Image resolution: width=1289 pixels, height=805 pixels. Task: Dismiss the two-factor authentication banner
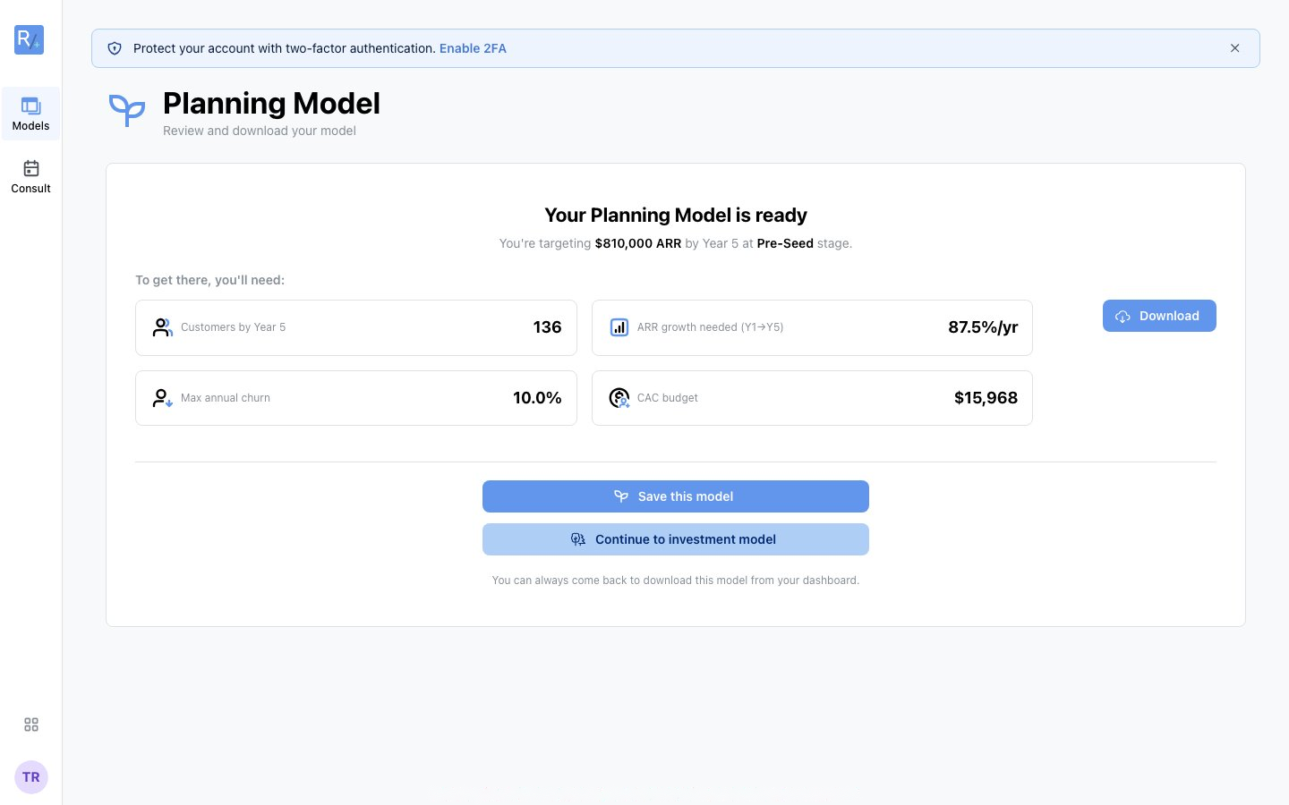[1234, 48]
